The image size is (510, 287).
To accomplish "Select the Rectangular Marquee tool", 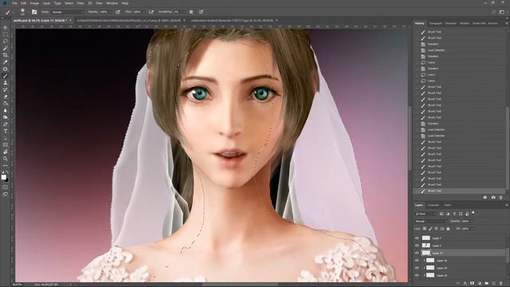I will click(6, 34).
